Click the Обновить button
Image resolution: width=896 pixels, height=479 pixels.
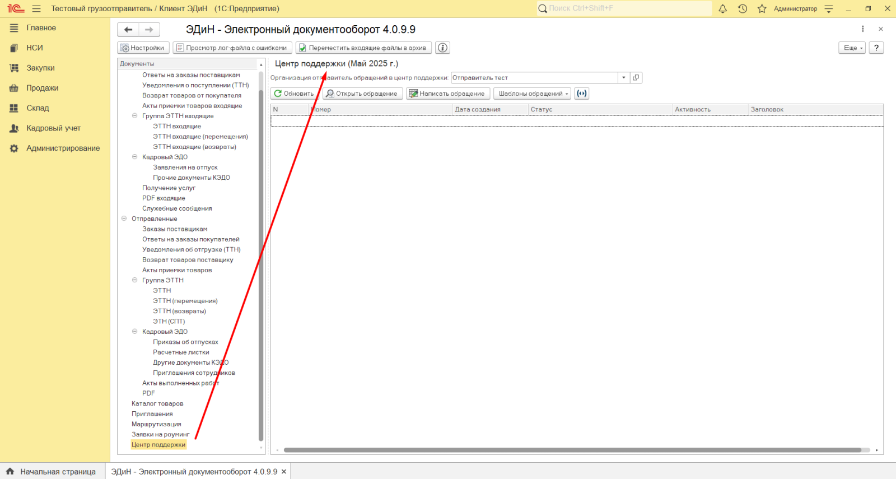[294, 94]
